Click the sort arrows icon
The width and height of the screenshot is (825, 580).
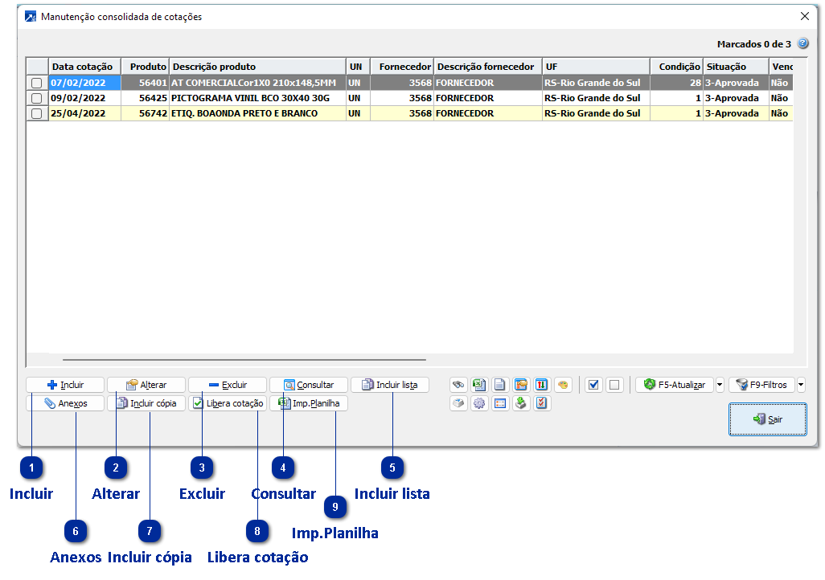pyautogui.click(x=542, y=385)
